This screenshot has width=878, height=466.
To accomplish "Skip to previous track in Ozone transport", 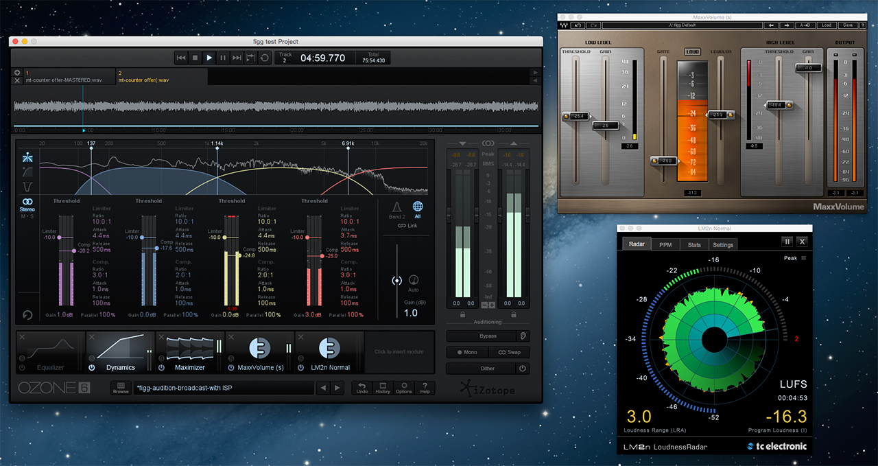I will 181,58.
